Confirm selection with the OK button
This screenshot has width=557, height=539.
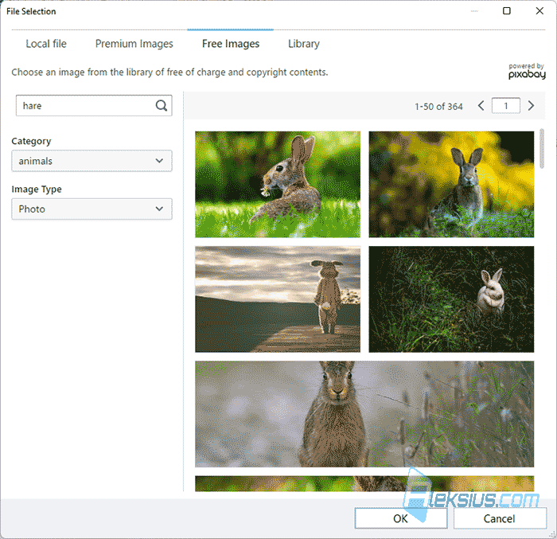(x=401, y=518)
